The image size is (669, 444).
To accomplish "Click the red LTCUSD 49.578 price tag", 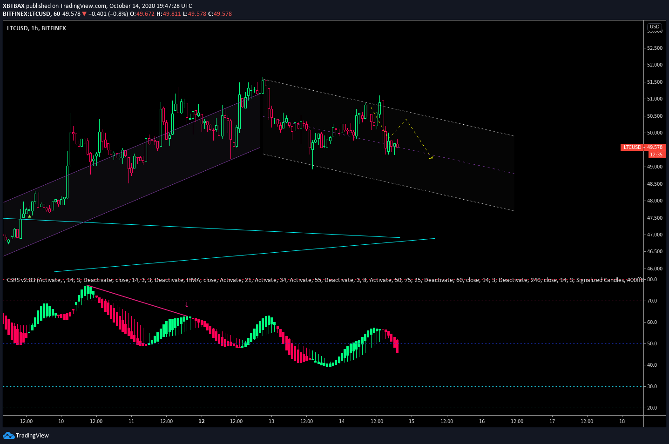I will click(643, 147).
